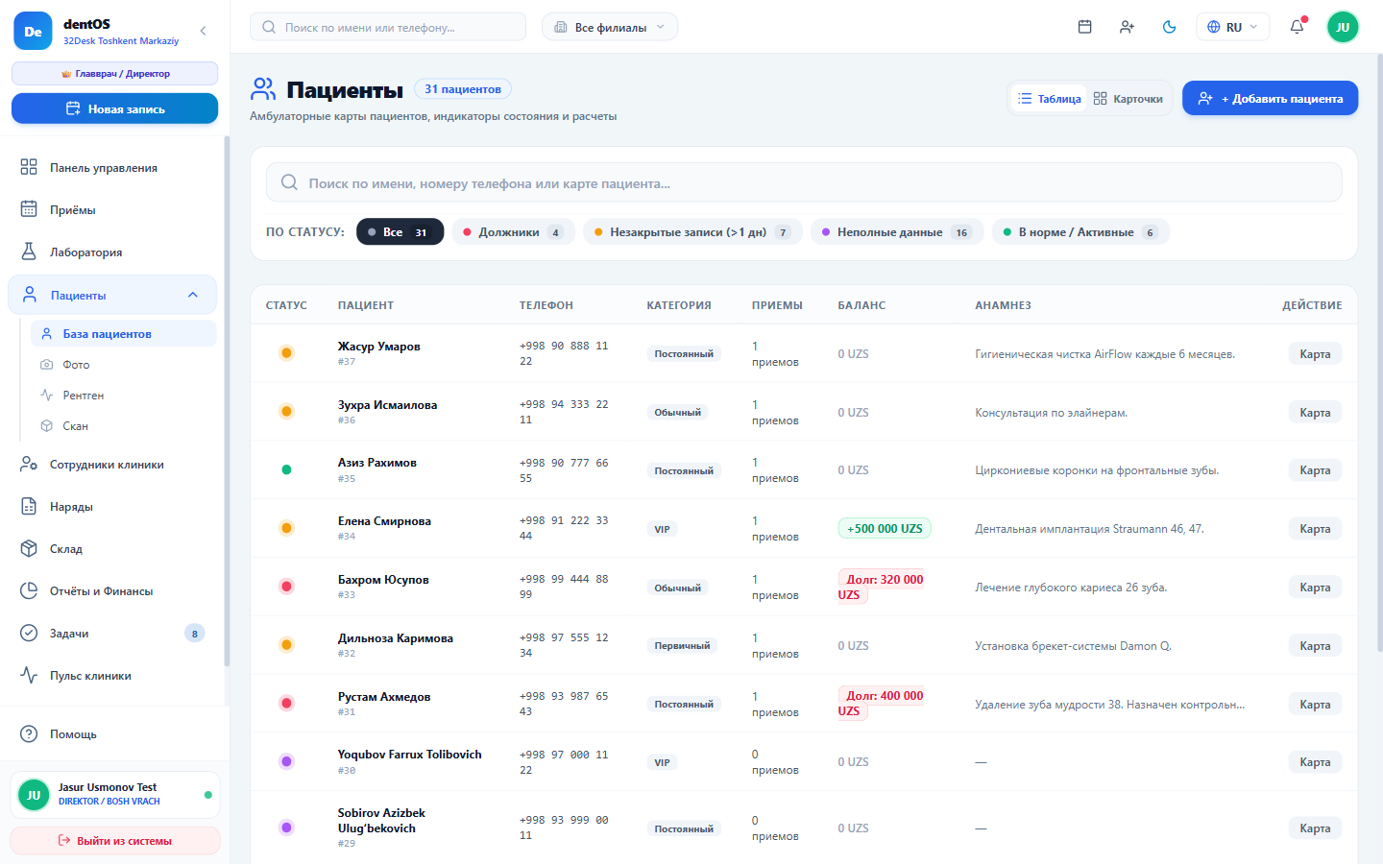Open Лаборатория section
Screen dimensions: 1383x864
click(113, 252)
